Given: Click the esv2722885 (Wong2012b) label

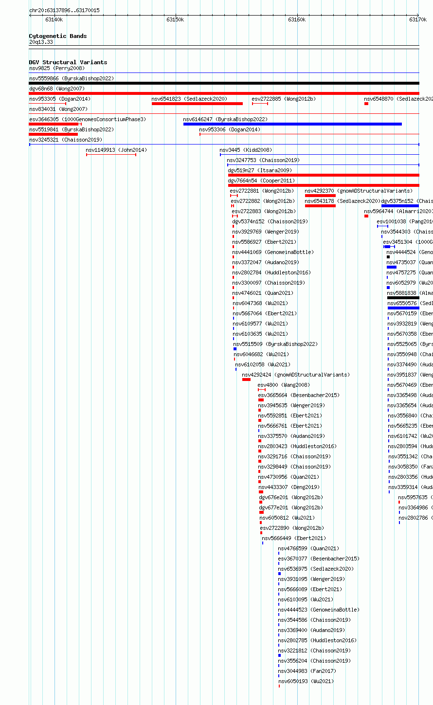Looking at the screenshot, I should pos(283,99).
